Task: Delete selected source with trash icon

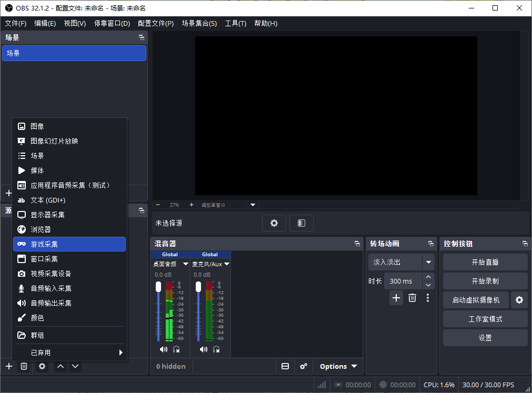Action: [24, 366]
